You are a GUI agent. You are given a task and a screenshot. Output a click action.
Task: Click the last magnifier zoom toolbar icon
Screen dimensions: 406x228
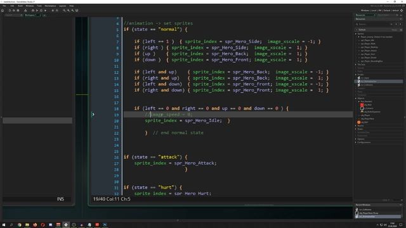pyautogui.click(x=72, y=11)
